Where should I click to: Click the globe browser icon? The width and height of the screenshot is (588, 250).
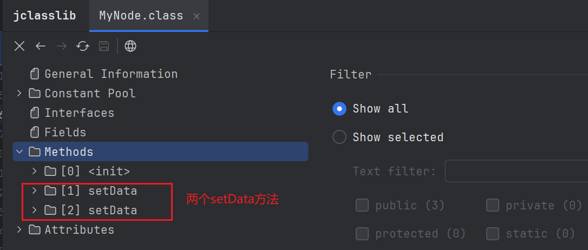click(130, 46)
